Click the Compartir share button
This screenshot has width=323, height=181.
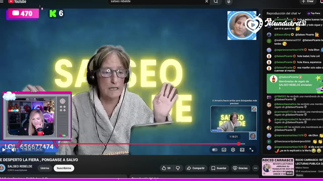(196, 168)
